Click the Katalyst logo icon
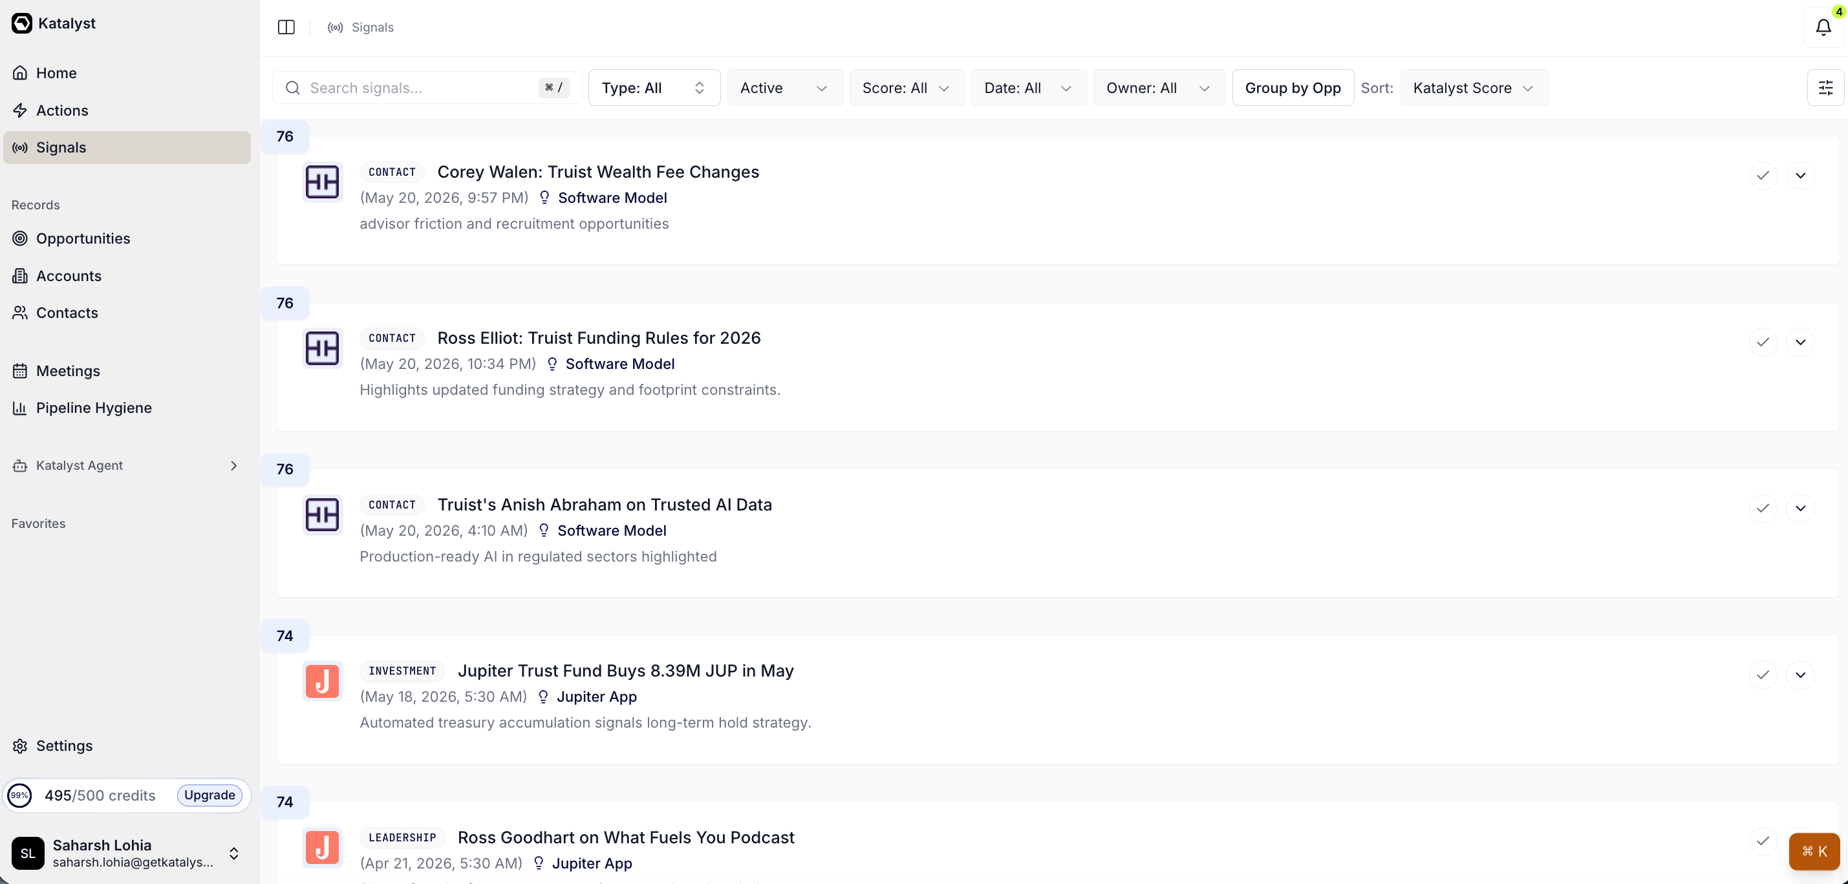 point(21,23)
